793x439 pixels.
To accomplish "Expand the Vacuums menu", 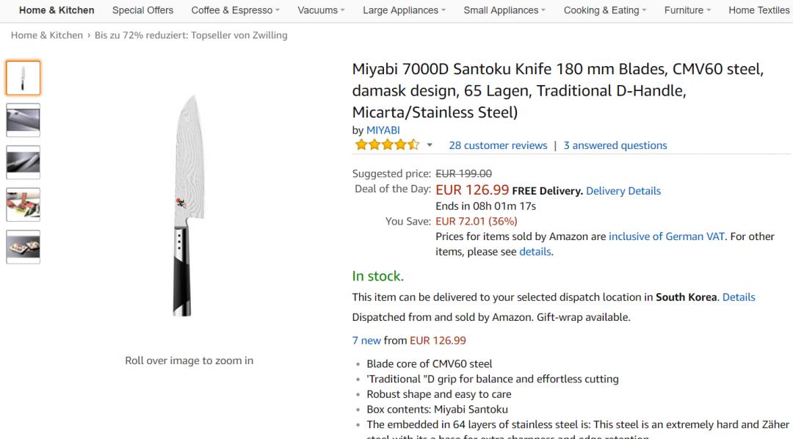I will pos(321,10).
